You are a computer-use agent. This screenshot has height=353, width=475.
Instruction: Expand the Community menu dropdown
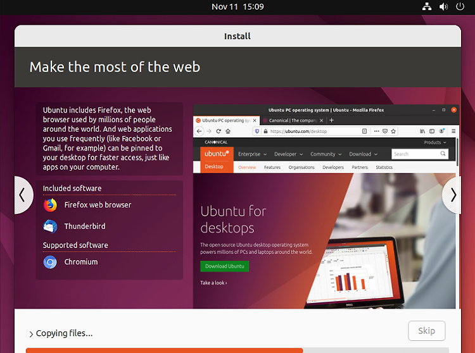point(326,154)
